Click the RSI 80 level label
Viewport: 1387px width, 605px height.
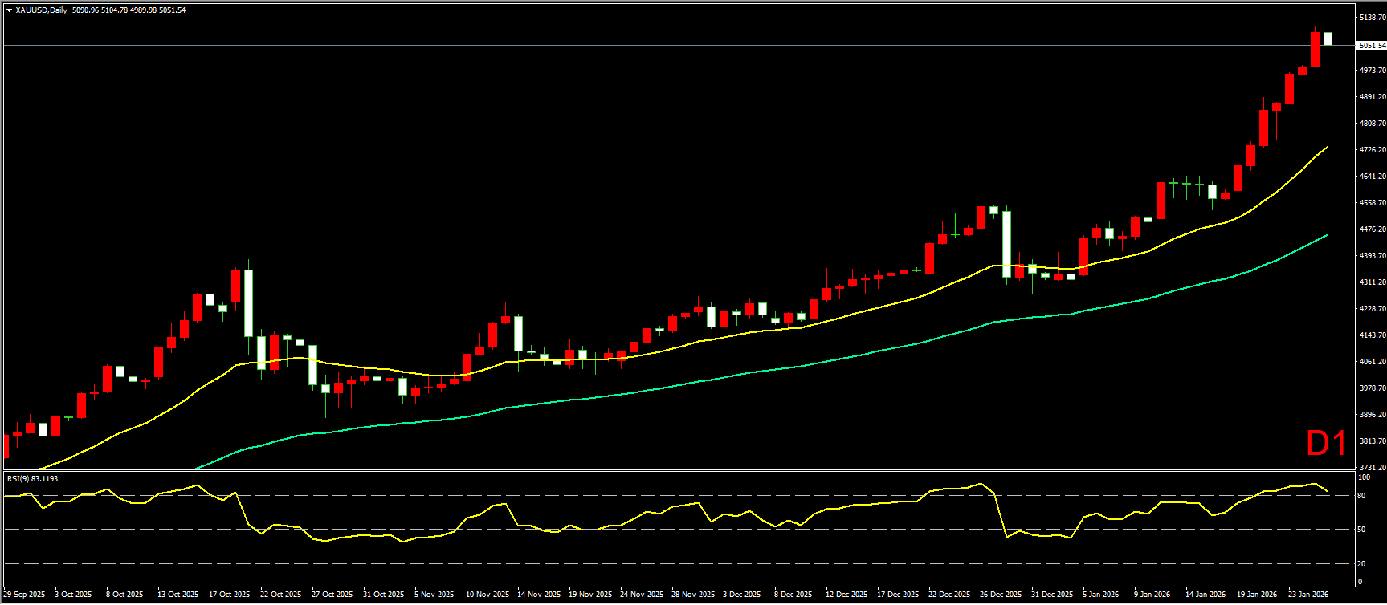[x=1361, y=496]
